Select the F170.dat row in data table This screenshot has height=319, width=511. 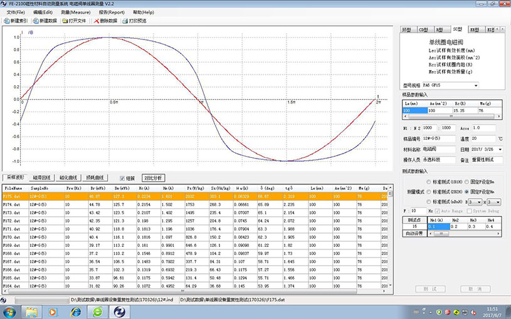(195, 238)
